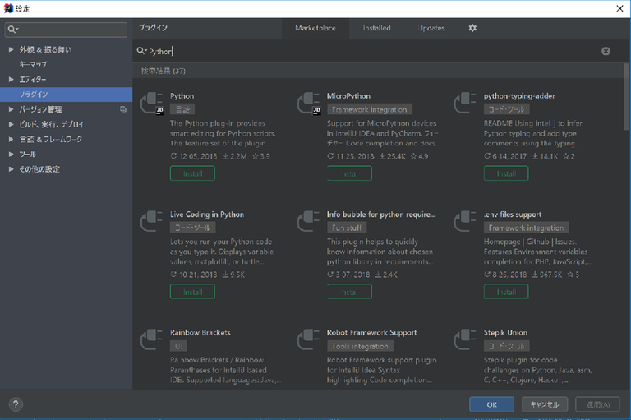This screenshot has height=420, width=631.
Task: Select キーマップ in the settings tree
Action: point(34,64)
